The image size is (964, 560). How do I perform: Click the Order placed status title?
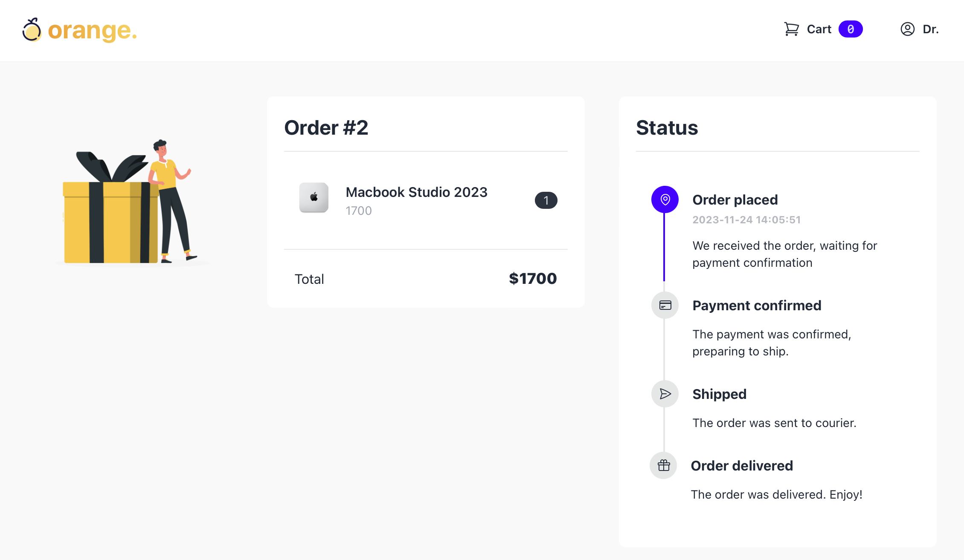click(x=735, y=199)
